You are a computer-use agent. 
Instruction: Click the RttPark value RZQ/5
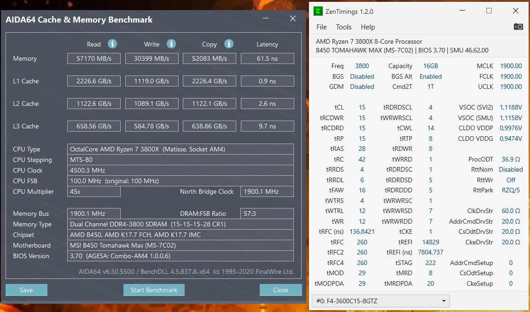click(511, 190)
